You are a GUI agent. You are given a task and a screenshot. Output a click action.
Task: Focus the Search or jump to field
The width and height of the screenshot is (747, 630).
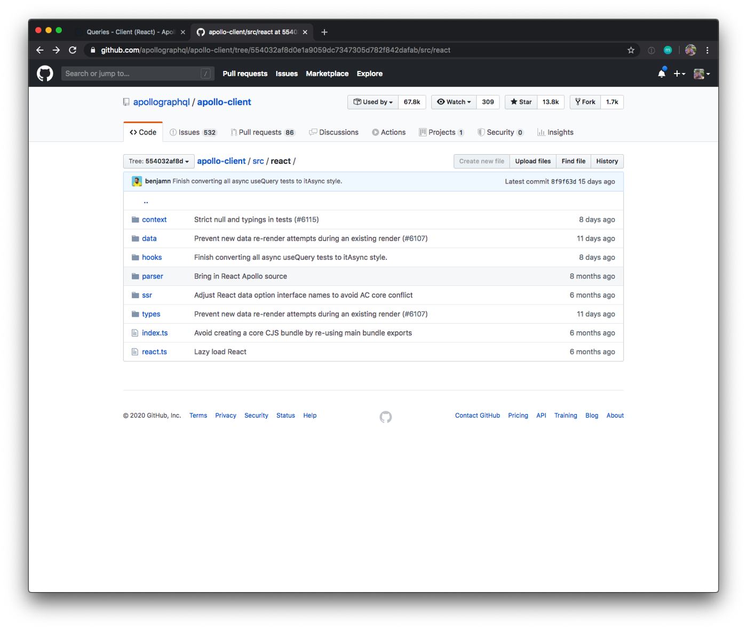(x=138, y=74)
